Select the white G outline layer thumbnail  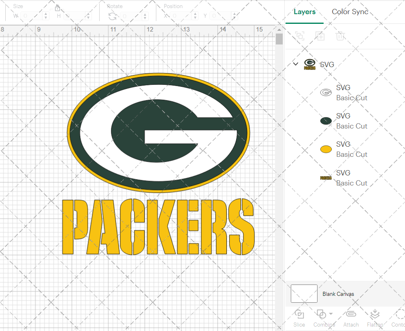(326, 92)
